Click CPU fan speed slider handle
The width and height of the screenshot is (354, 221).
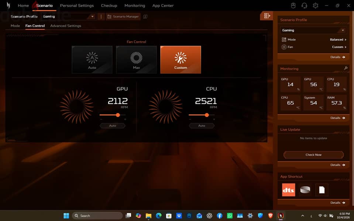[x=207, y=115]
